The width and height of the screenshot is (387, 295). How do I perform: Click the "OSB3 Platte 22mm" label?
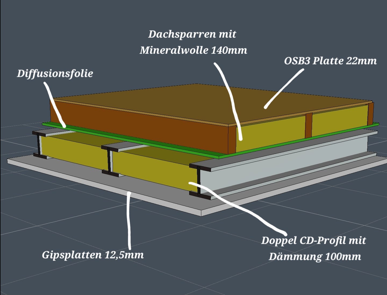coord(330,61)
